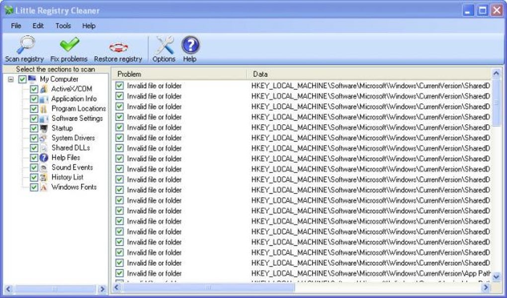Screen dimensions: 507x298
Task: Maximize the Little Registry Cleaner window
Action: click(x=483, y=10)
